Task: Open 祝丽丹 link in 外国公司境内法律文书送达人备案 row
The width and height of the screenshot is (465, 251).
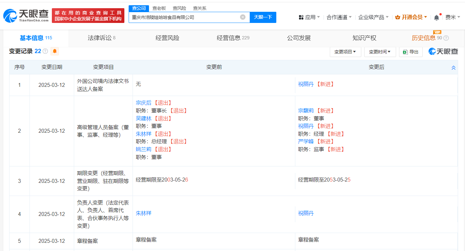Action: (306, 84)
